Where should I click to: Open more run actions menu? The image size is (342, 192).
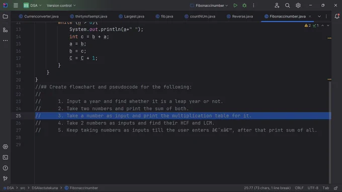click(253, 6)
